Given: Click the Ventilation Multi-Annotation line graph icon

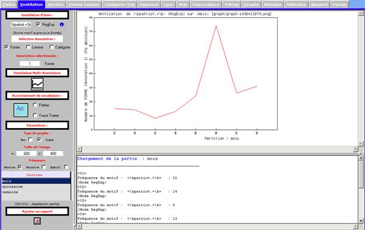Looking at the screenshot, I should 37,84.
